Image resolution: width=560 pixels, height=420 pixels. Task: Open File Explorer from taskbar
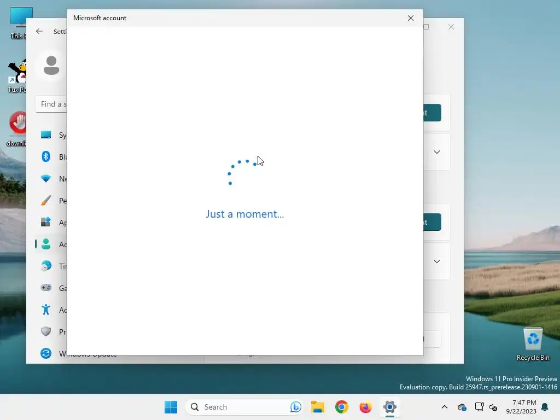318,407
